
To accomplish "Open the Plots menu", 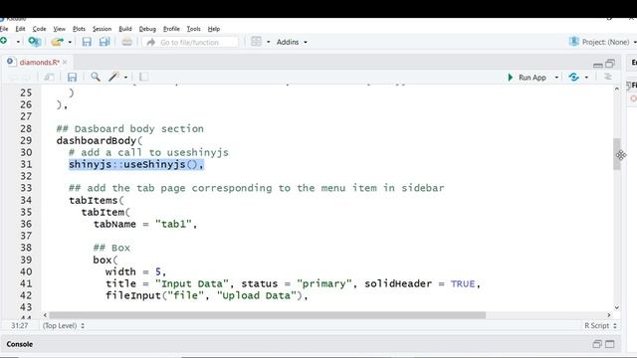I will pyautogui.click(x=79, y=29).
